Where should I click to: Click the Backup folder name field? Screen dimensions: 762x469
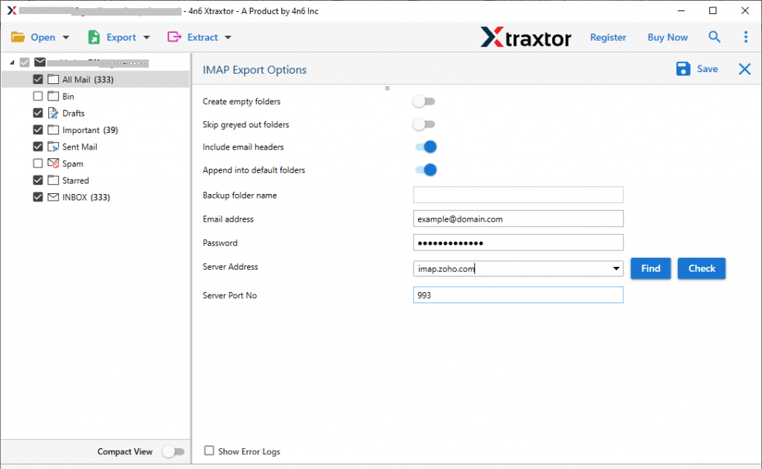518,195
